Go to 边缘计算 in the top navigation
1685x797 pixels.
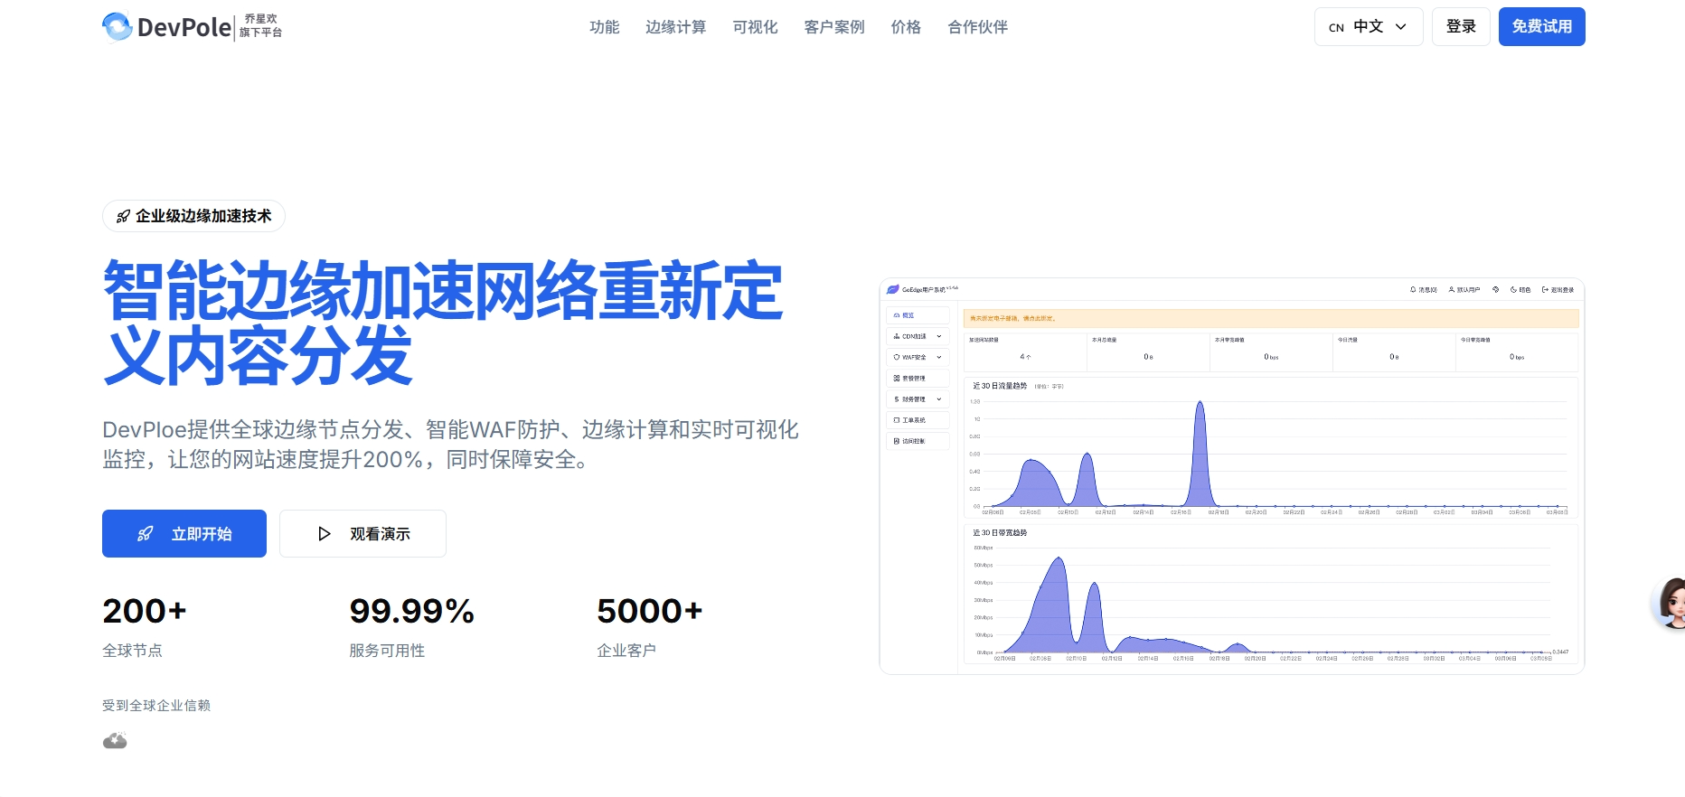click(x=675, y=27)
